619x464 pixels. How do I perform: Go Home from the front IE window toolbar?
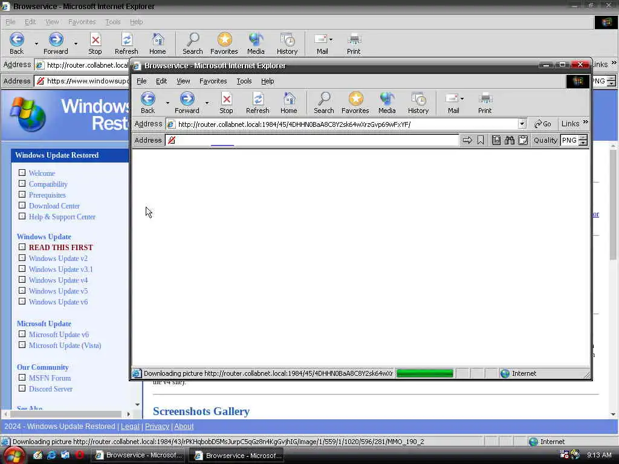pyautogui.click(x=289, y=103)
